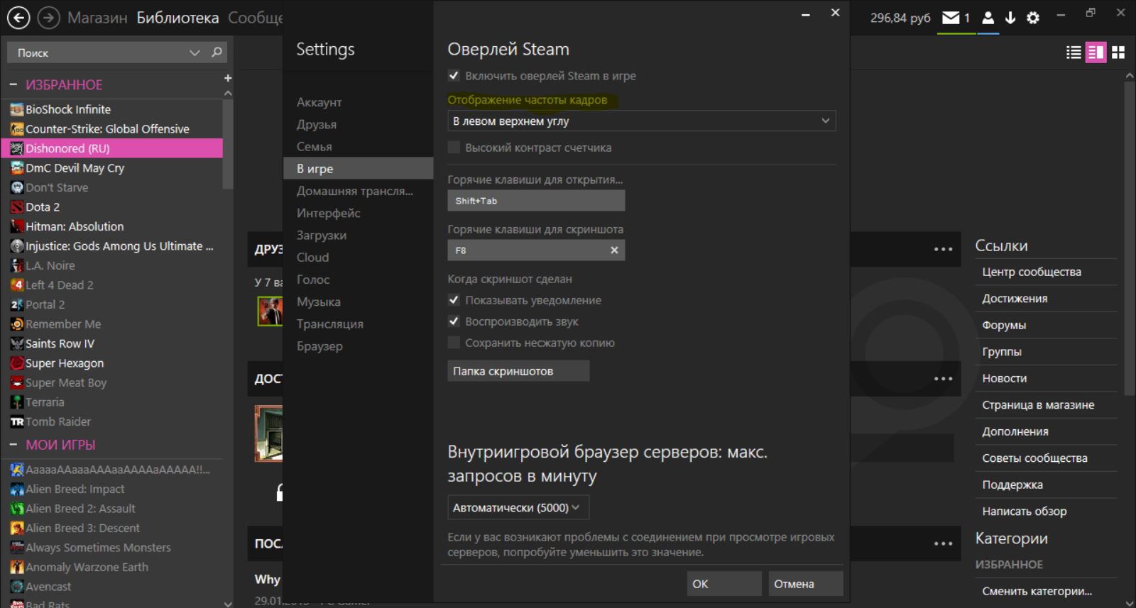Switch library to list view icon

1074,52
